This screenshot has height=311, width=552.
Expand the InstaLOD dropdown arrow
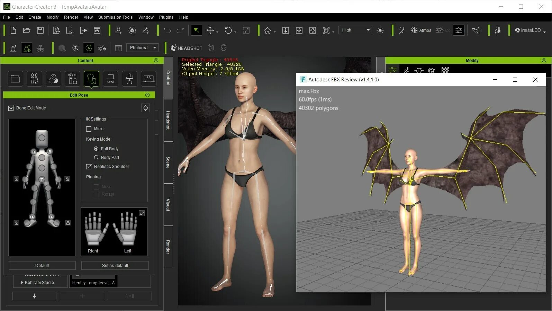(544, 32)
